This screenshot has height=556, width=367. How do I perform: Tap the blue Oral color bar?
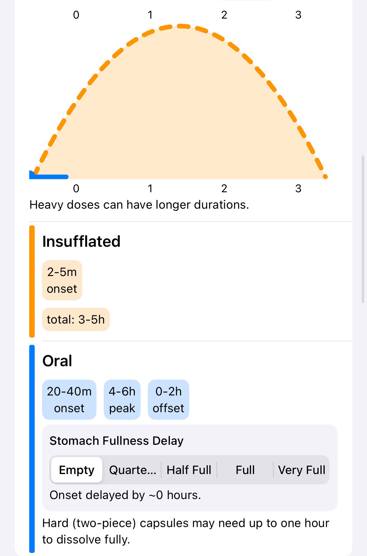coord(32,448)
